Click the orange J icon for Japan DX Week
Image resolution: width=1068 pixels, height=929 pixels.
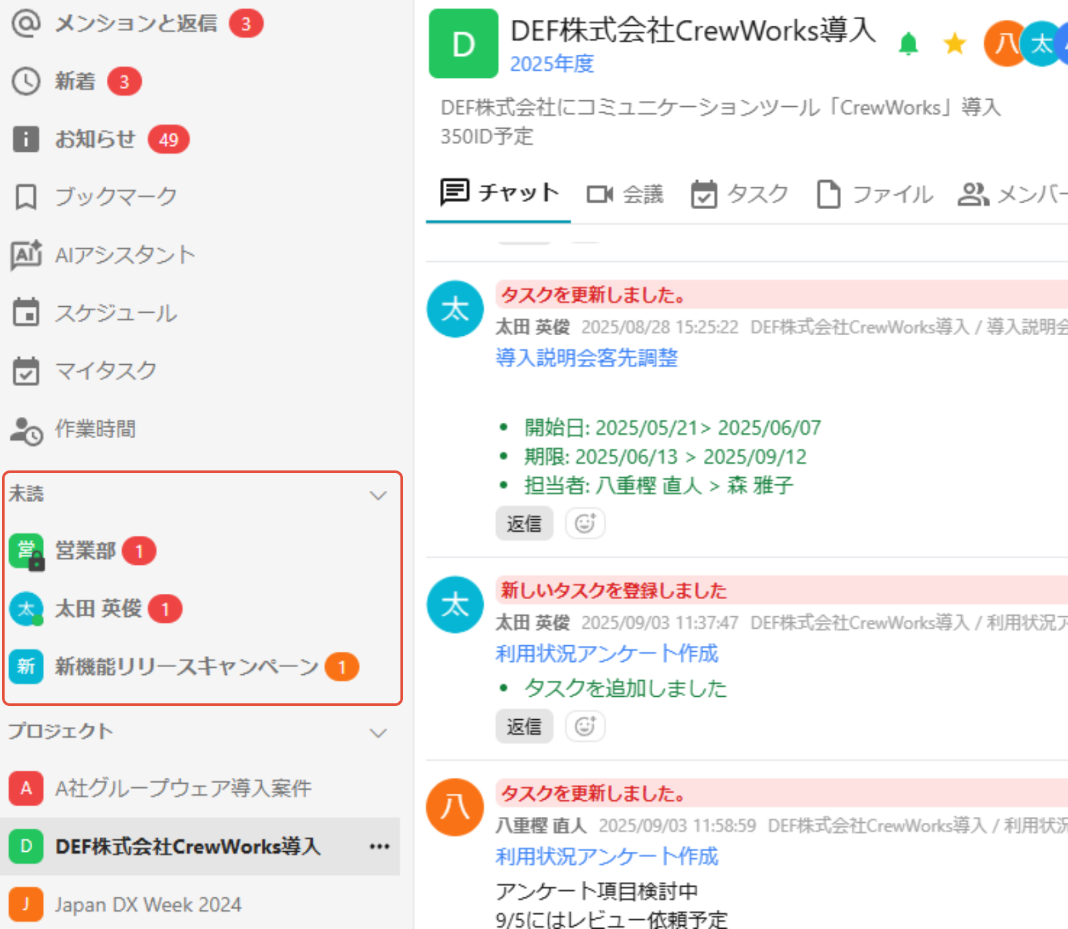26,904
